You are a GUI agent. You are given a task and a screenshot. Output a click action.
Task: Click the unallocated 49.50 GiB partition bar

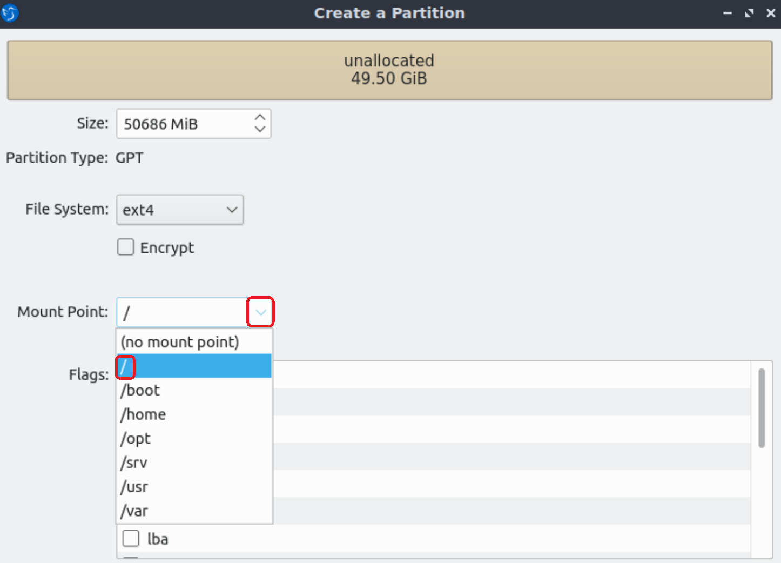389,70
